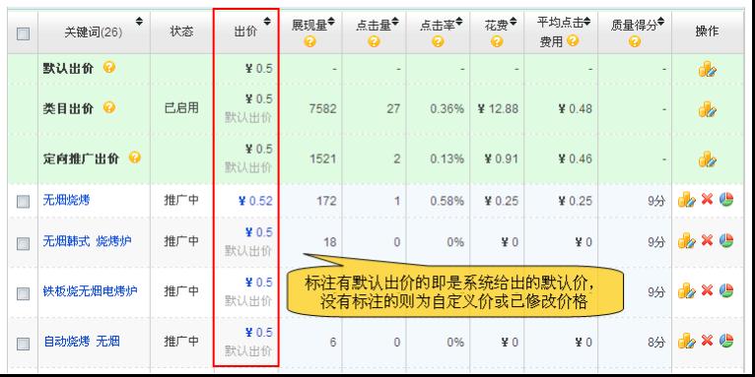Sort by 质量得分 column arrows
The height and width of the screenshot is (377, 755).
pyautogui.click(x=660, y=21)
